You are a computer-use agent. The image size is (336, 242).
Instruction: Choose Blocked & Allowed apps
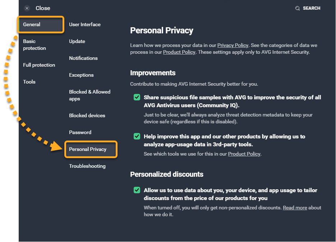pos(89,95)
